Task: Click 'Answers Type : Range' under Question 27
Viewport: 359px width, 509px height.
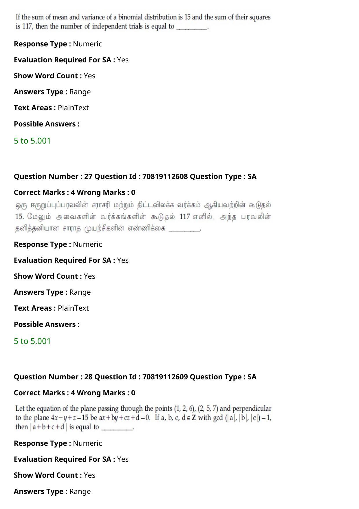Action: [x=52, y=292]
